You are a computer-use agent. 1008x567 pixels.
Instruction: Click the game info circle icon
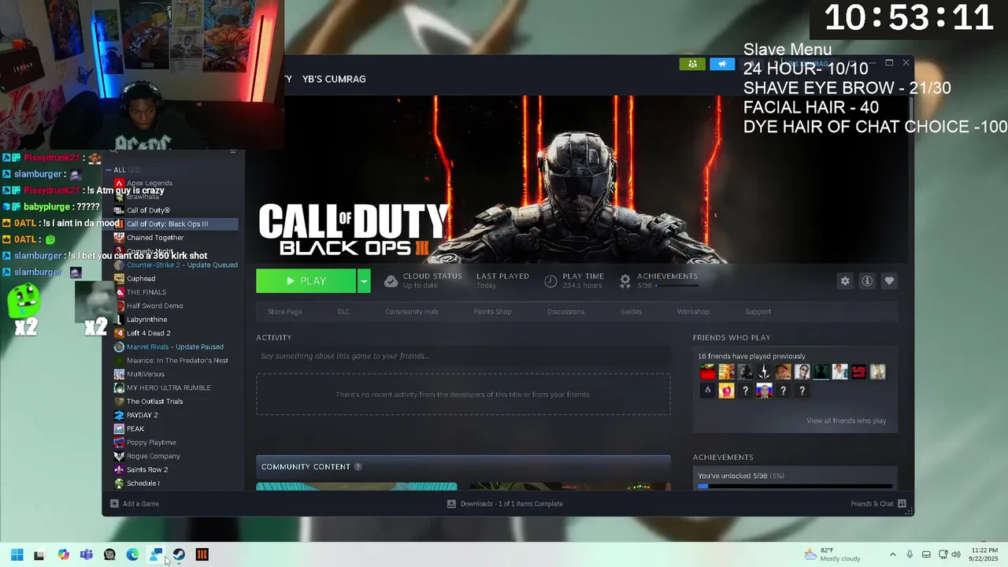(x=867, y=281)
